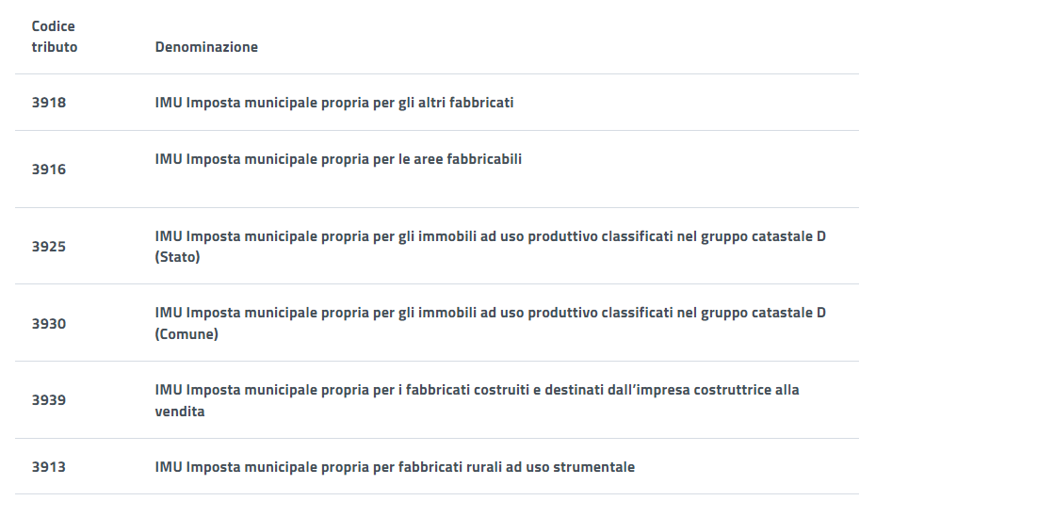Click the Denominazione column header
This screenshot has height=517, width=1054.
[x=206, y=47]
